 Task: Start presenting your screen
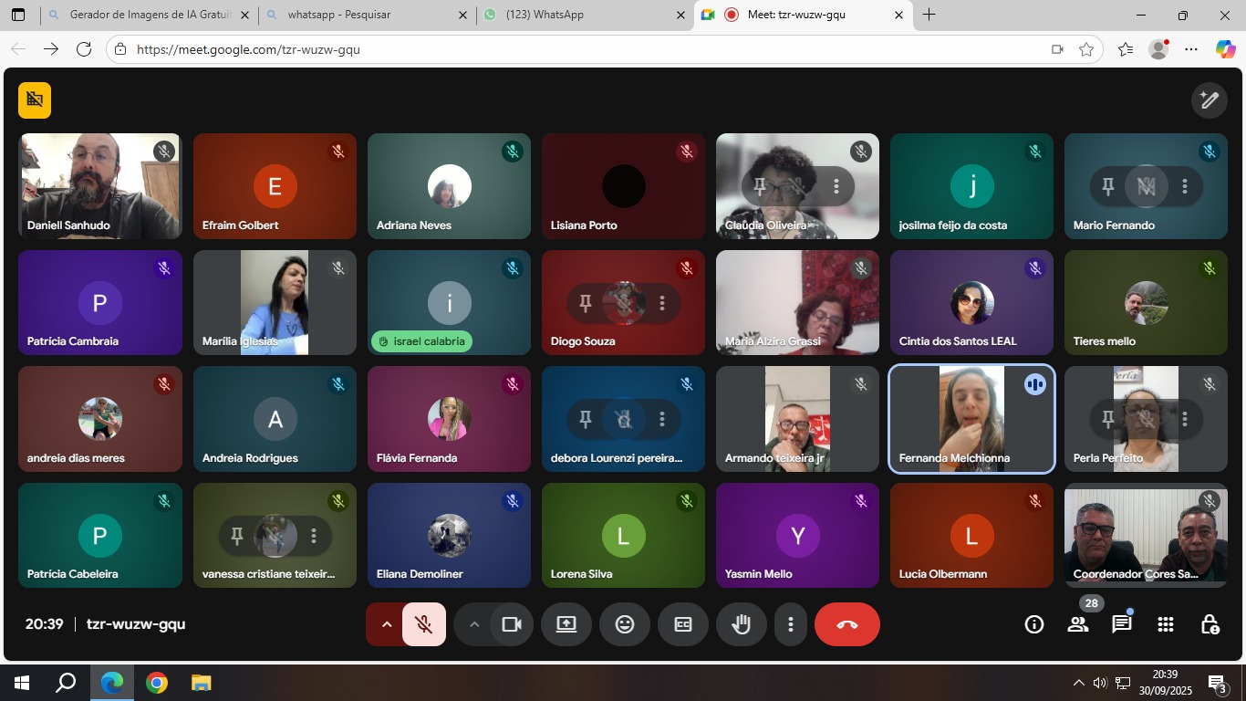coord(566,624)
